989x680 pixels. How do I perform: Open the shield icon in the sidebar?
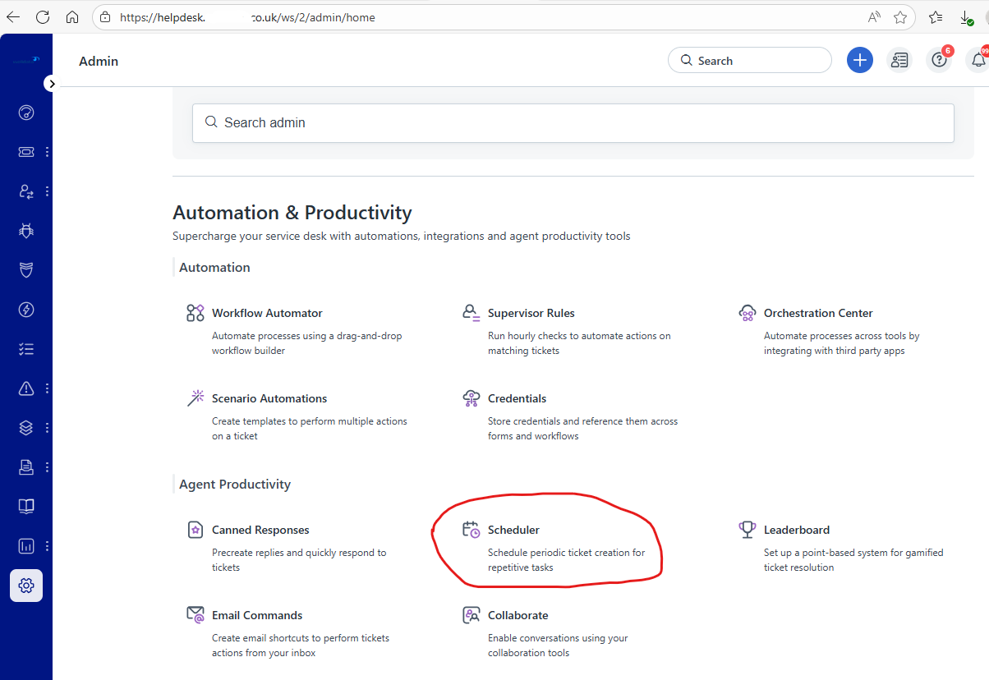26,270
